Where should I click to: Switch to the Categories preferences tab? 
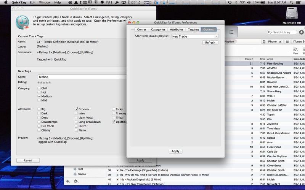(x=158, y=30)
